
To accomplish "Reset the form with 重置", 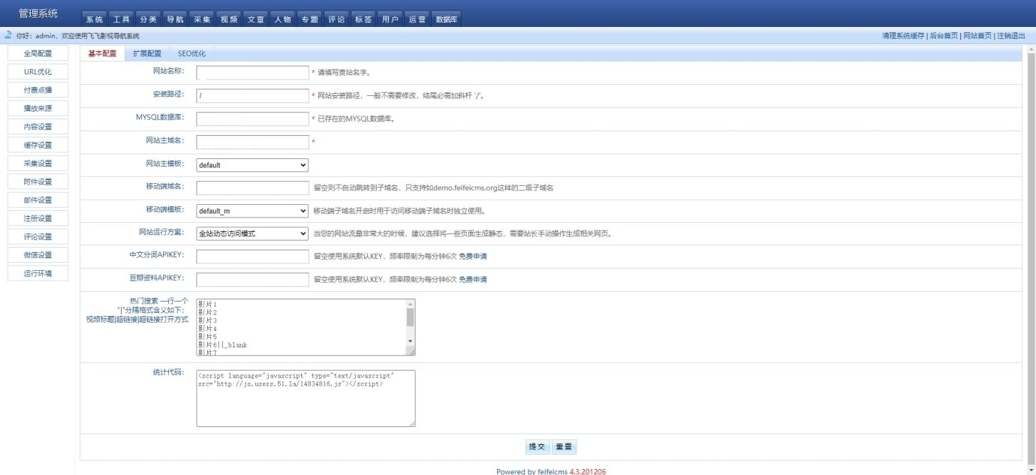I will (x=565, y=446).
